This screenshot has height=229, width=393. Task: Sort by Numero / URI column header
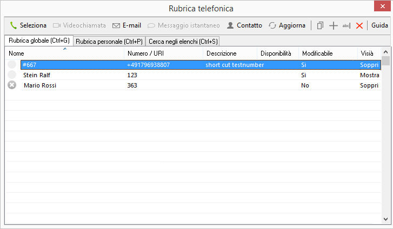point(163,53)
